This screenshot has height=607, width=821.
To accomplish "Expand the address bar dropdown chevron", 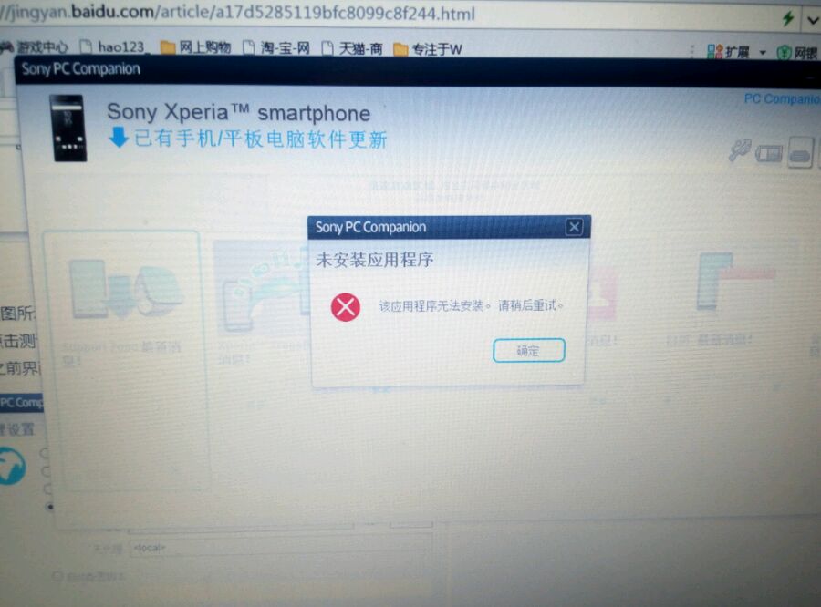I will [813, 20].
